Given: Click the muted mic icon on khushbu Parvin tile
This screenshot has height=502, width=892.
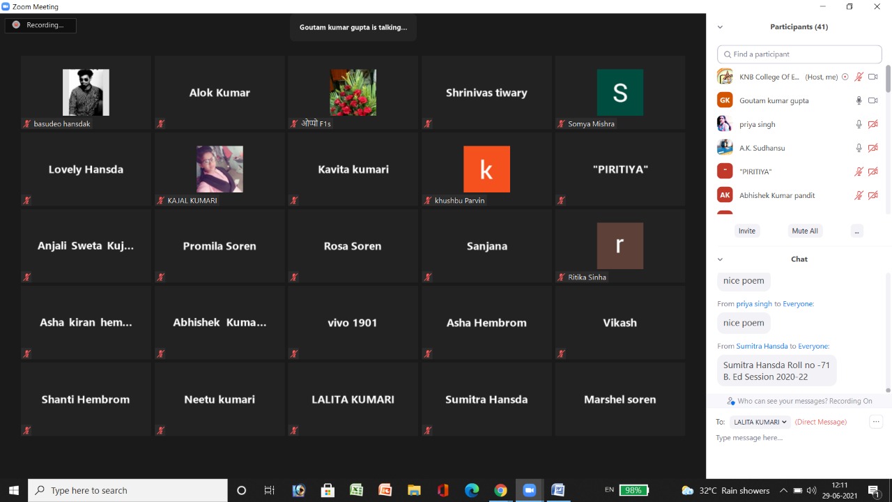Looking at the screenshot, I should (428, 200).
